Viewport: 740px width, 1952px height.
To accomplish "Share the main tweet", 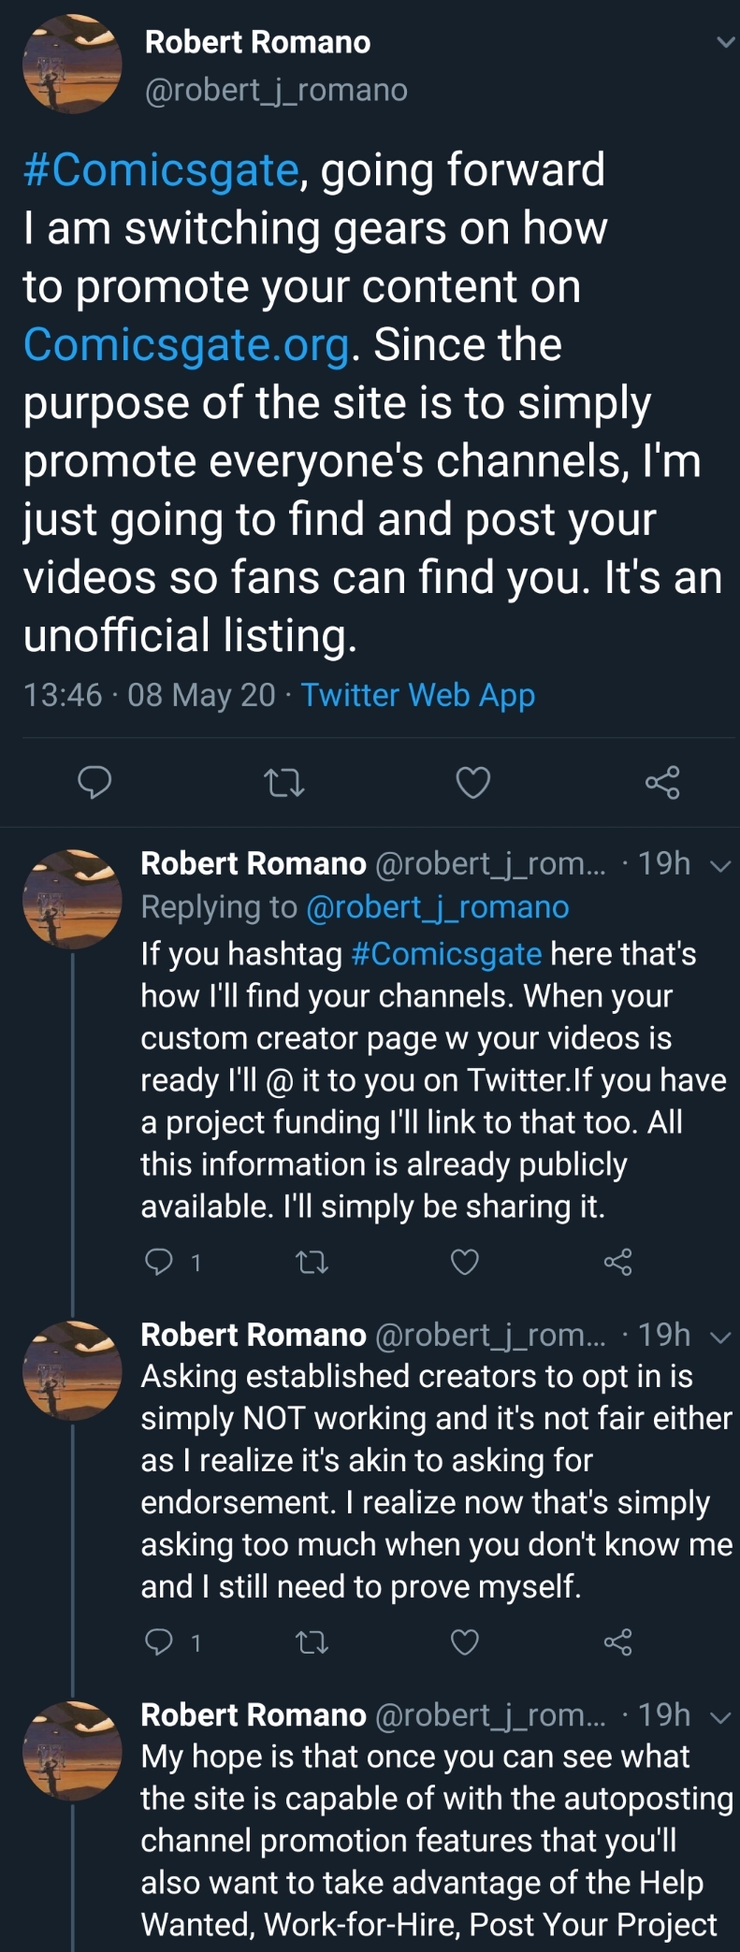I will pyautogui.click(x=662, y=781).
